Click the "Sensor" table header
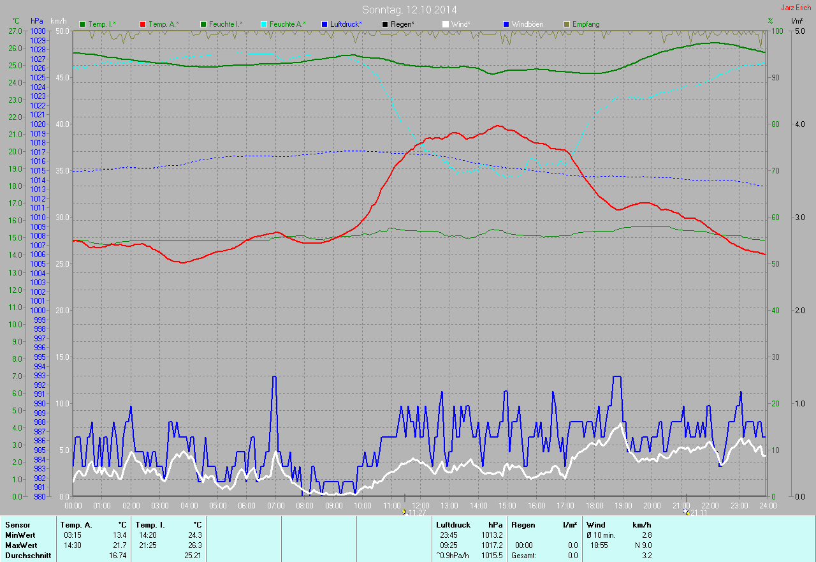 click(x=17, y=525)
